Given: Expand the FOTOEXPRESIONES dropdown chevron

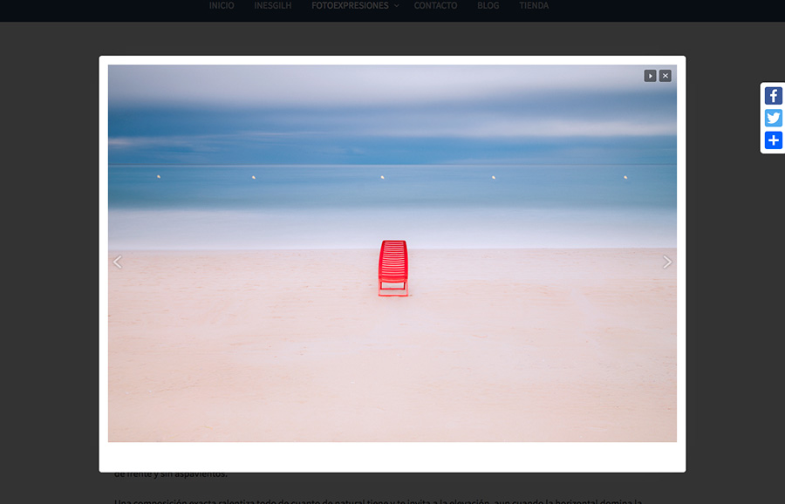Looking at the screenshot, I should tap(396, 6).
